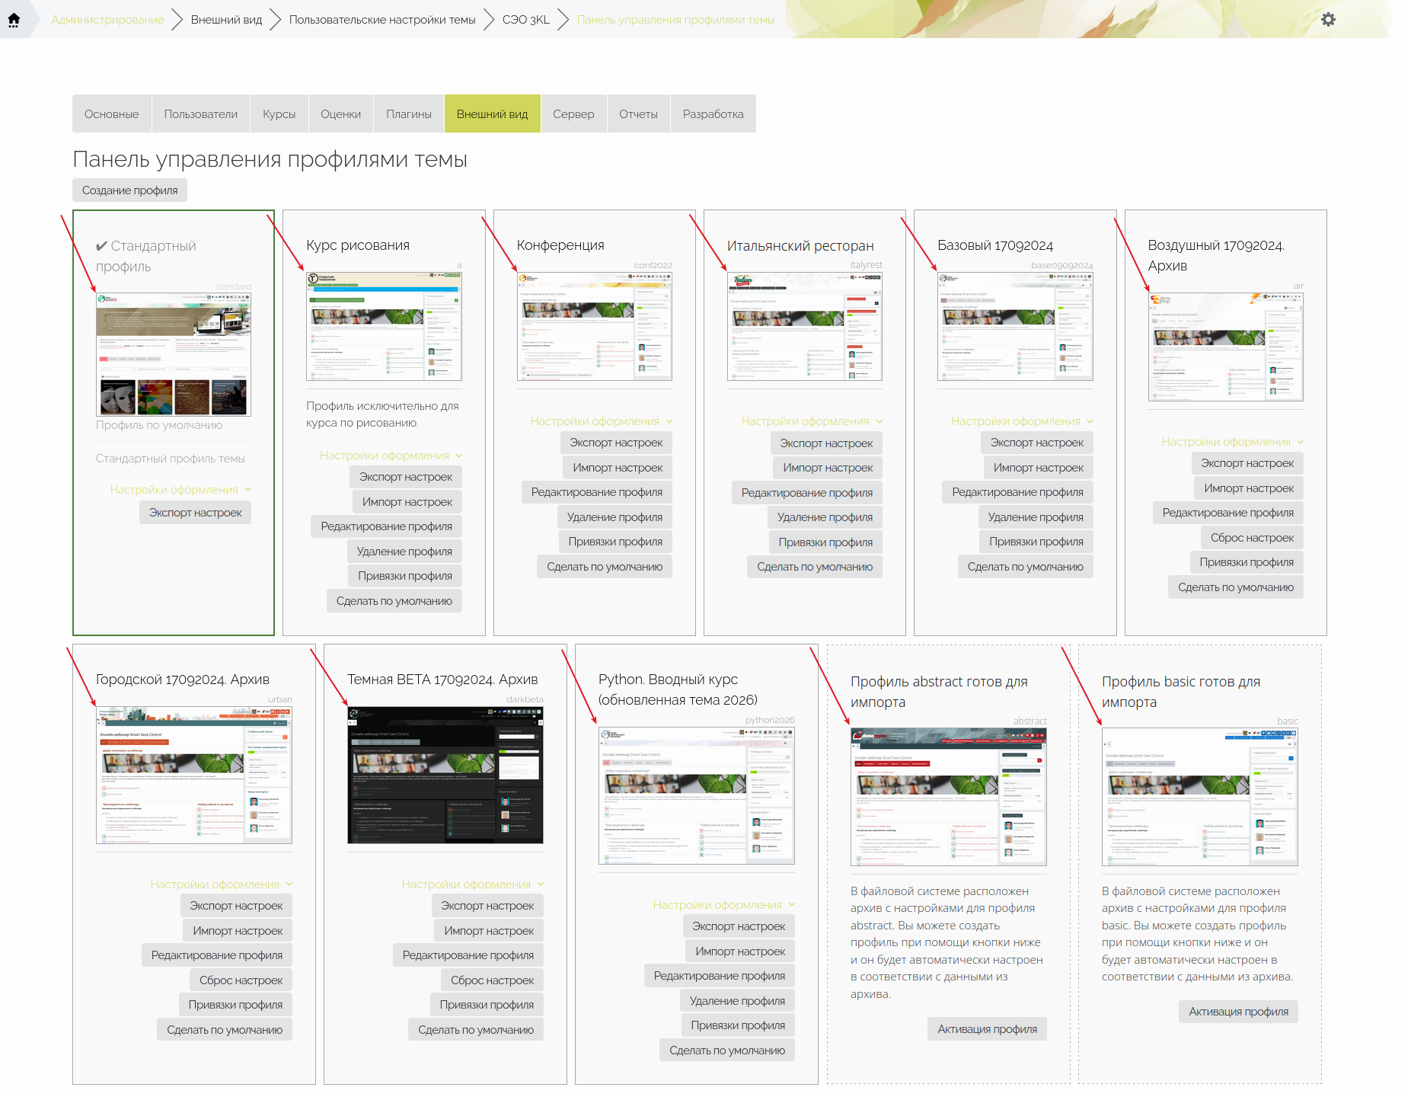View the Стандартный профиль preview image
Screen dimensions: 1411x1097
click(x=174, y=354)
